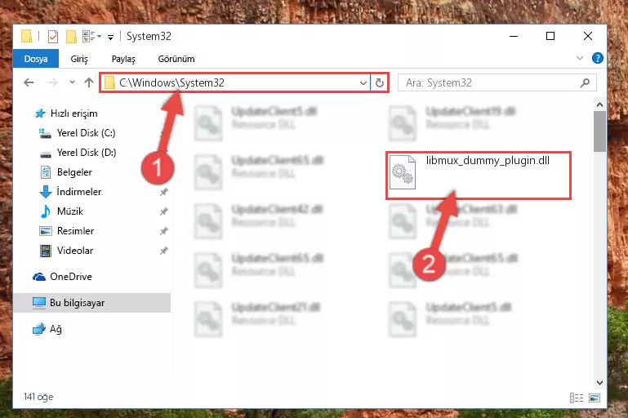Select Bu bilgisayar in navigation pane
The height and width of the screenshot is (418, 628).
[x=92, y=303]
